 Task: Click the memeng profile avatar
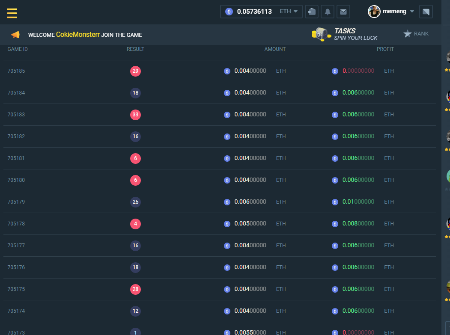374,12
